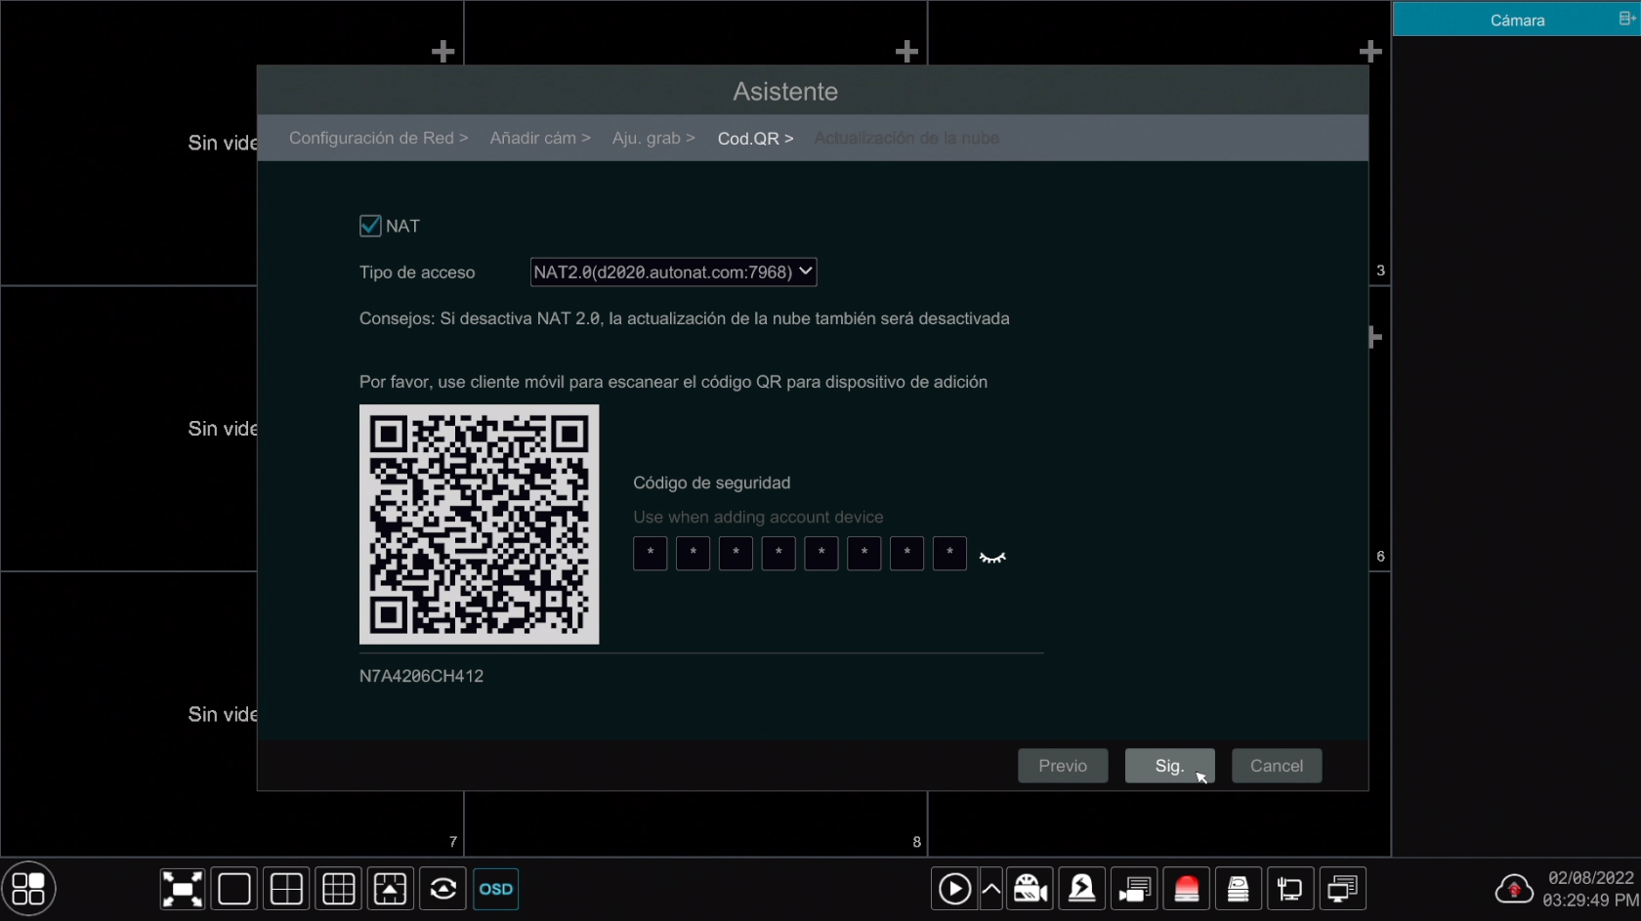Click the 02/08/2022 date and time

point(1591,889)
